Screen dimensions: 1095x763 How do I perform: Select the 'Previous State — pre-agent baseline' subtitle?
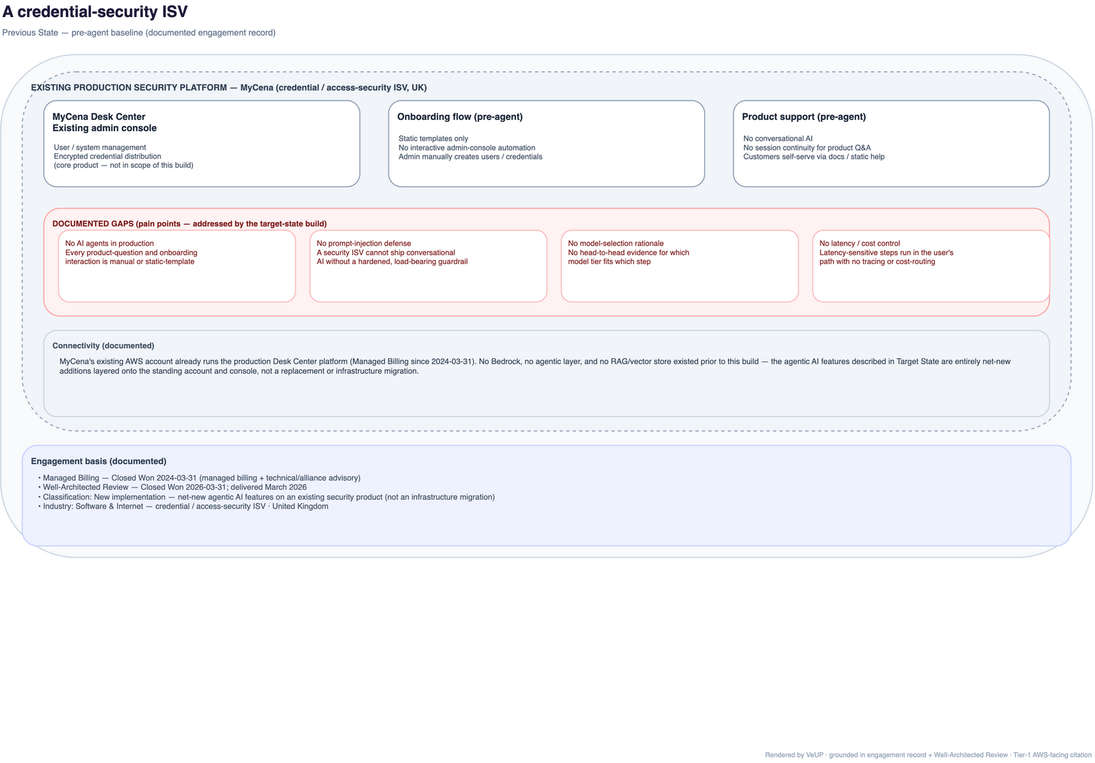click(x=139, y=33)
